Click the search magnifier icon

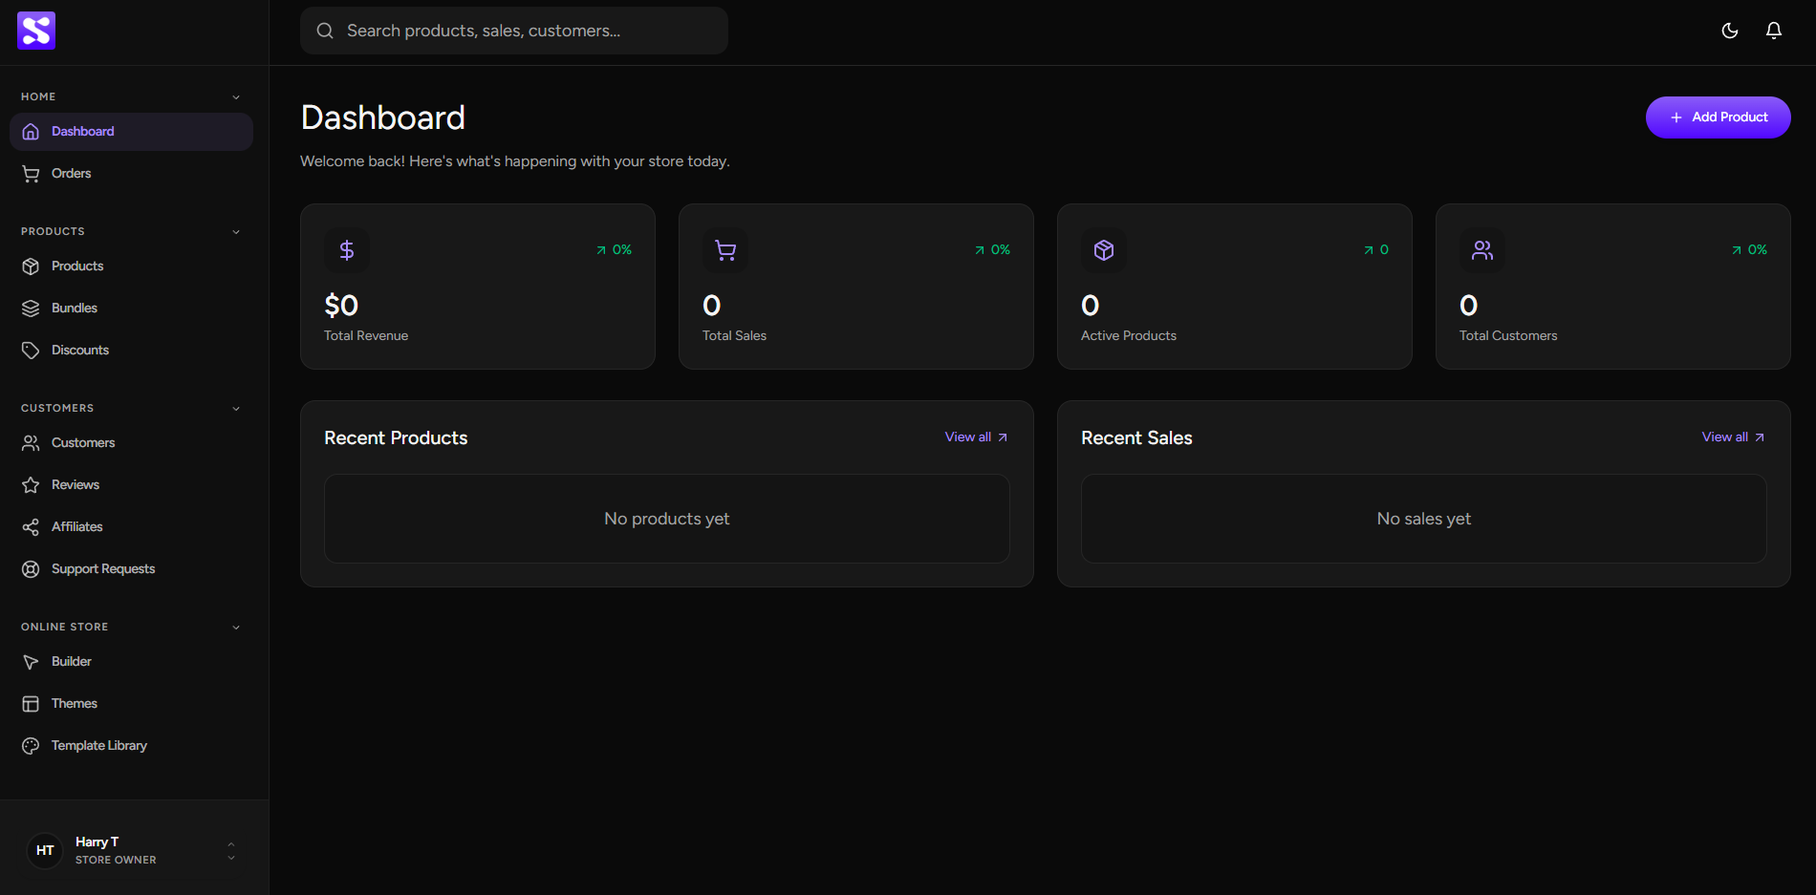(325, 31)
